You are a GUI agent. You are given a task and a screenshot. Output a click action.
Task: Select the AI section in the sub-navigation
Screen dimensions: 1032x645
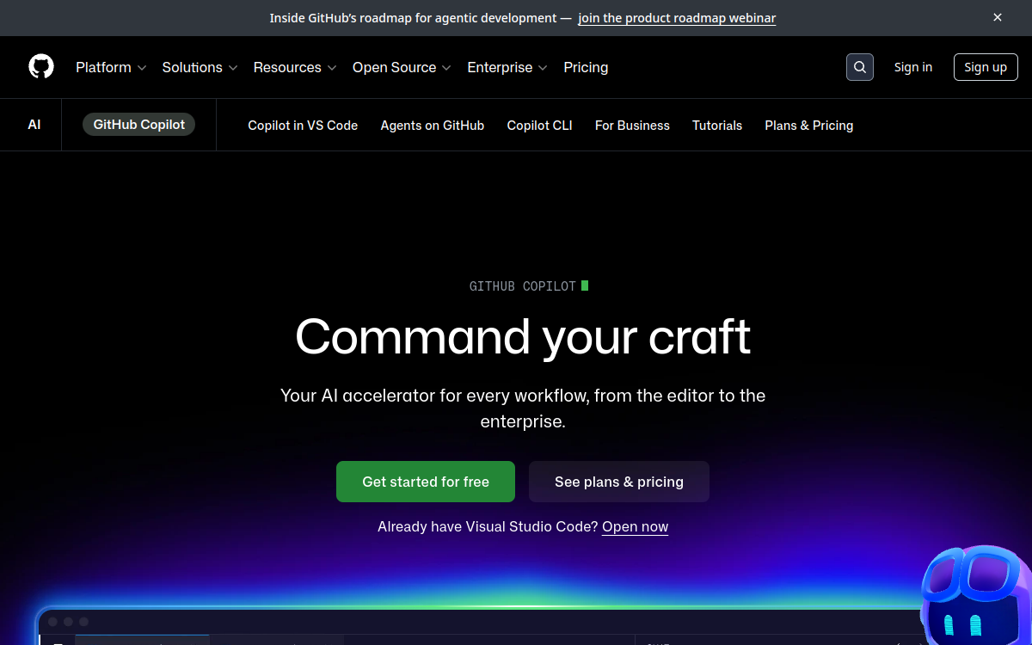coord(34,124)
